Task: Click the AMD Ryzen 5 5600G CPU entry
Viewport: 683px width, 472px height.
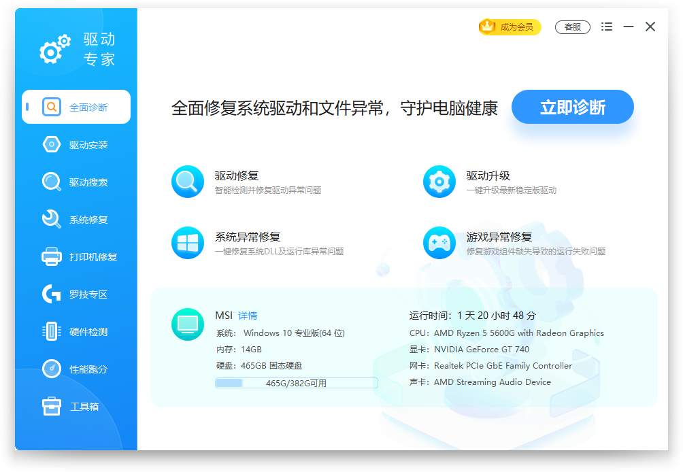Action: [x=507, y=333]
